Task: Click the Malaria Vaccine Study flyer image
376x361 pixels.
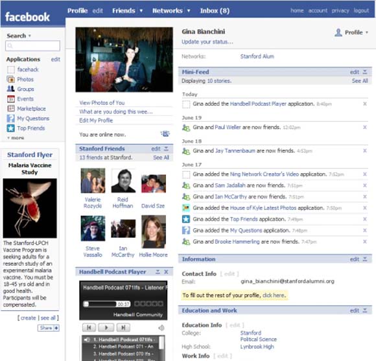Action: pos(30,208)
